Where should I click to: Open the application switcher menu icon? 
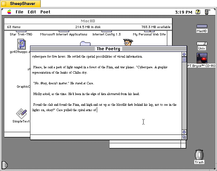207,12
